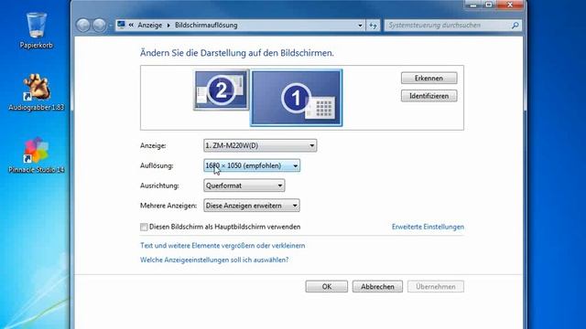Open the Mehrere Anzeigen dropdown
This screenshot has height=329, width=586.
[x=252, y=206]
